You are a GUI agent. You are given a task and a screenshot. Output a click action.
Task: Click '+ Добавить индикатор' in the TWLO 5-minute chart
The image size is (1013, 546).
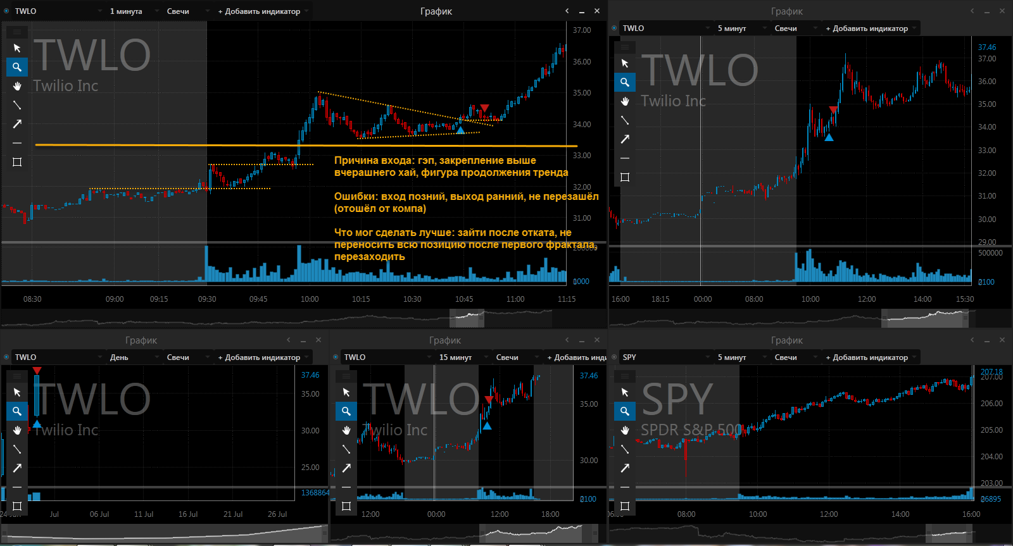871,28
